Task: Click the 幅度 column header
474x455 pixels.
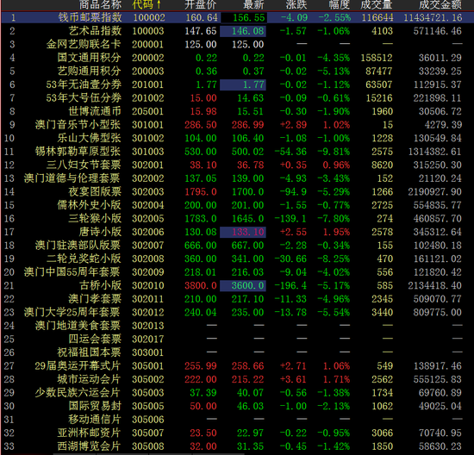Action: click(340, 4)
